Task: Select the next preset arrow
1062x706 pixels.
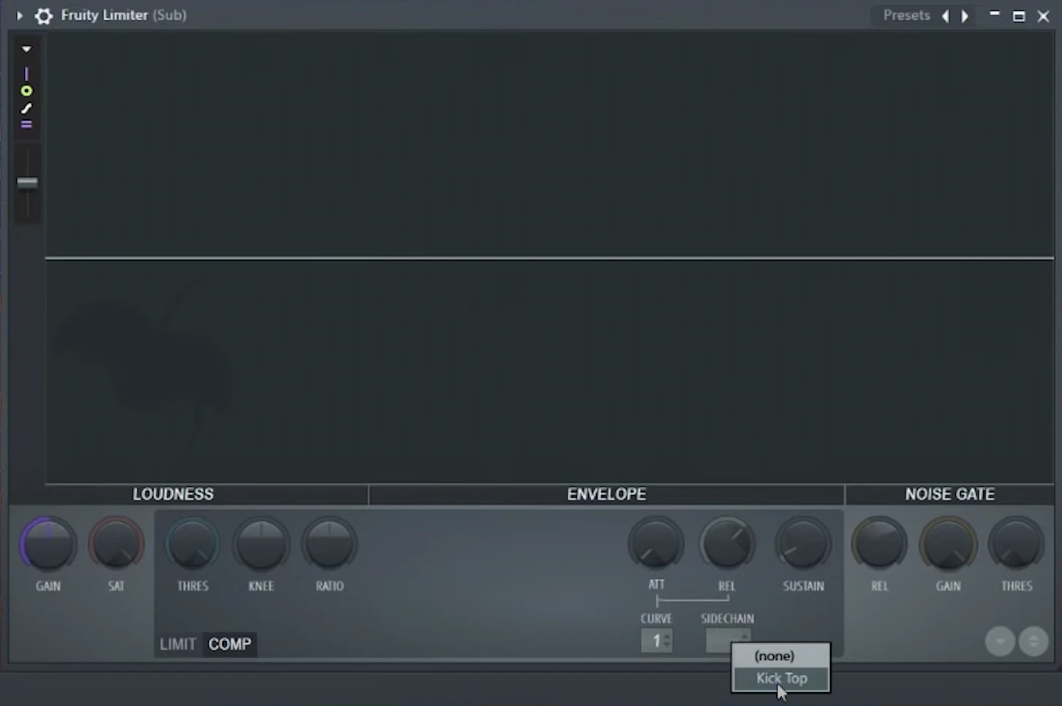Action: pyautogui.click(x=965, y=16)
